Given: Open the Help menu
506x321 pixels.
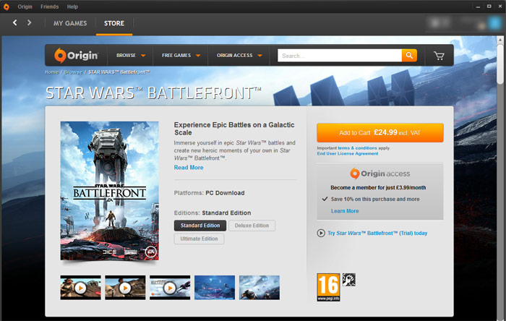Looking at the screenshot, I should [x=72, y=7].
